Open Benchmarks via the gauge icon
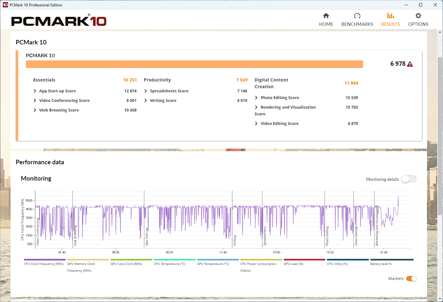Screen dimensions: 443x302 click(x=357, y=16)
